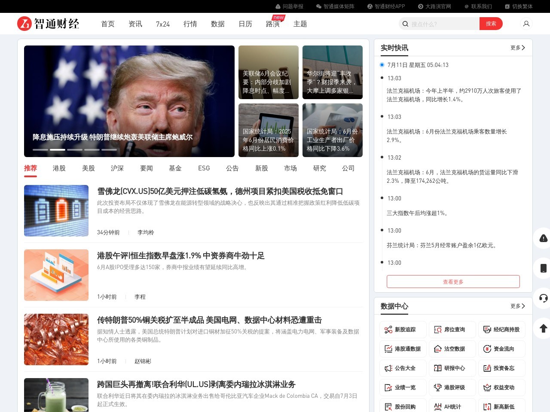Expand 实时快讯 via the 更多 chevron
550x412 pixels.
(517, 48)
